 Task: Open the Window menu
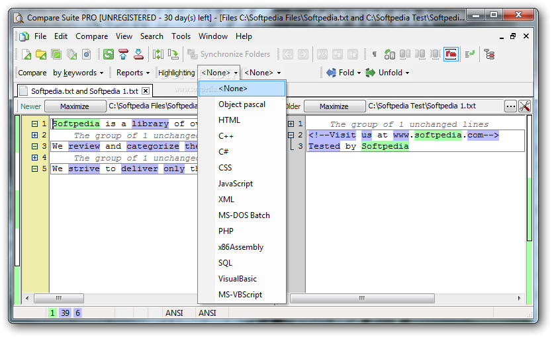pyautogui.click(x=213, y=36)
